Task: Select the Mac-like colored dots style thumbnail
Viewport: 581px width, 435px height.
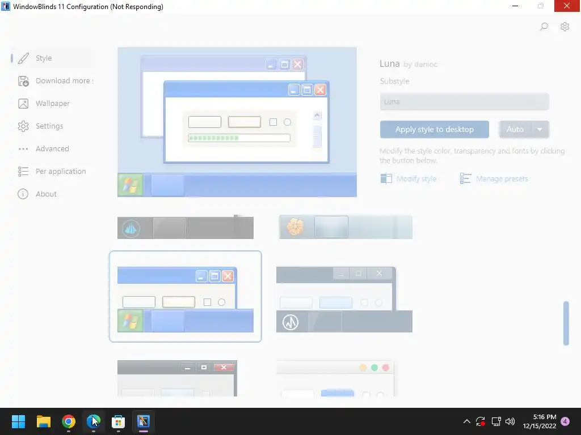Action: 335,378
